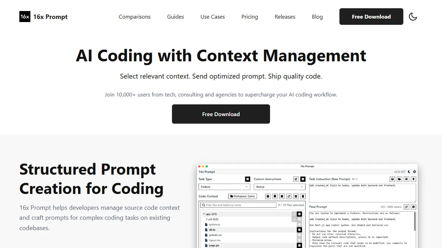Check the layout.tsx file checkbox

click(x=299, y=240)
